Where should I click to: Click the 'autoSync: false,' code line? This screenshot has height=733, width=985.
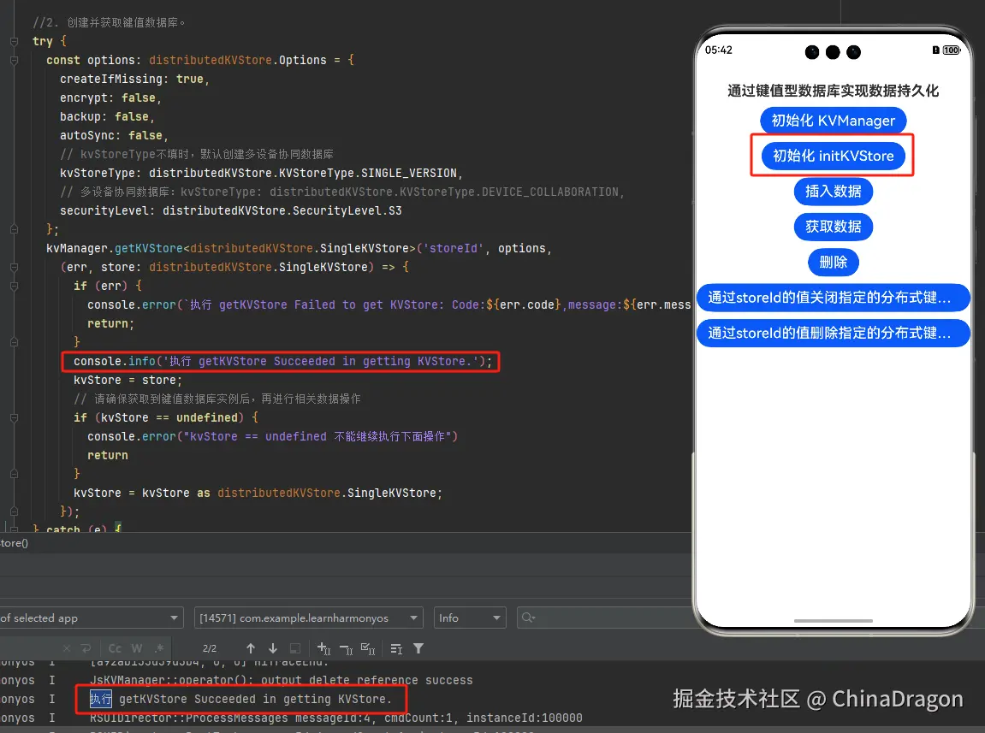[114, 136]
